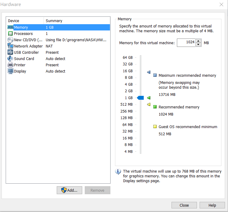Image resolution: width=228 pixels, height=212 pixels.
Task: Click the 16 GB scale label
Action: tap(128, 71)
